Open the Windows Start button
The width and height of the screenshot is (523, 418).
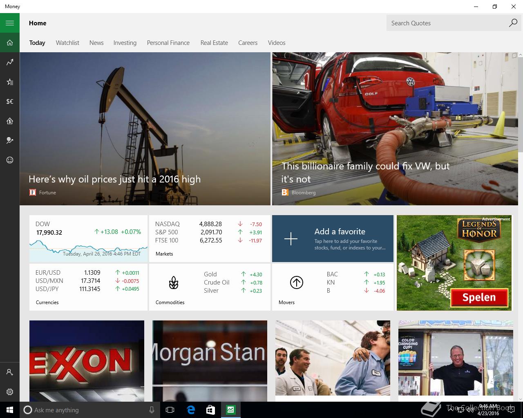10,410
